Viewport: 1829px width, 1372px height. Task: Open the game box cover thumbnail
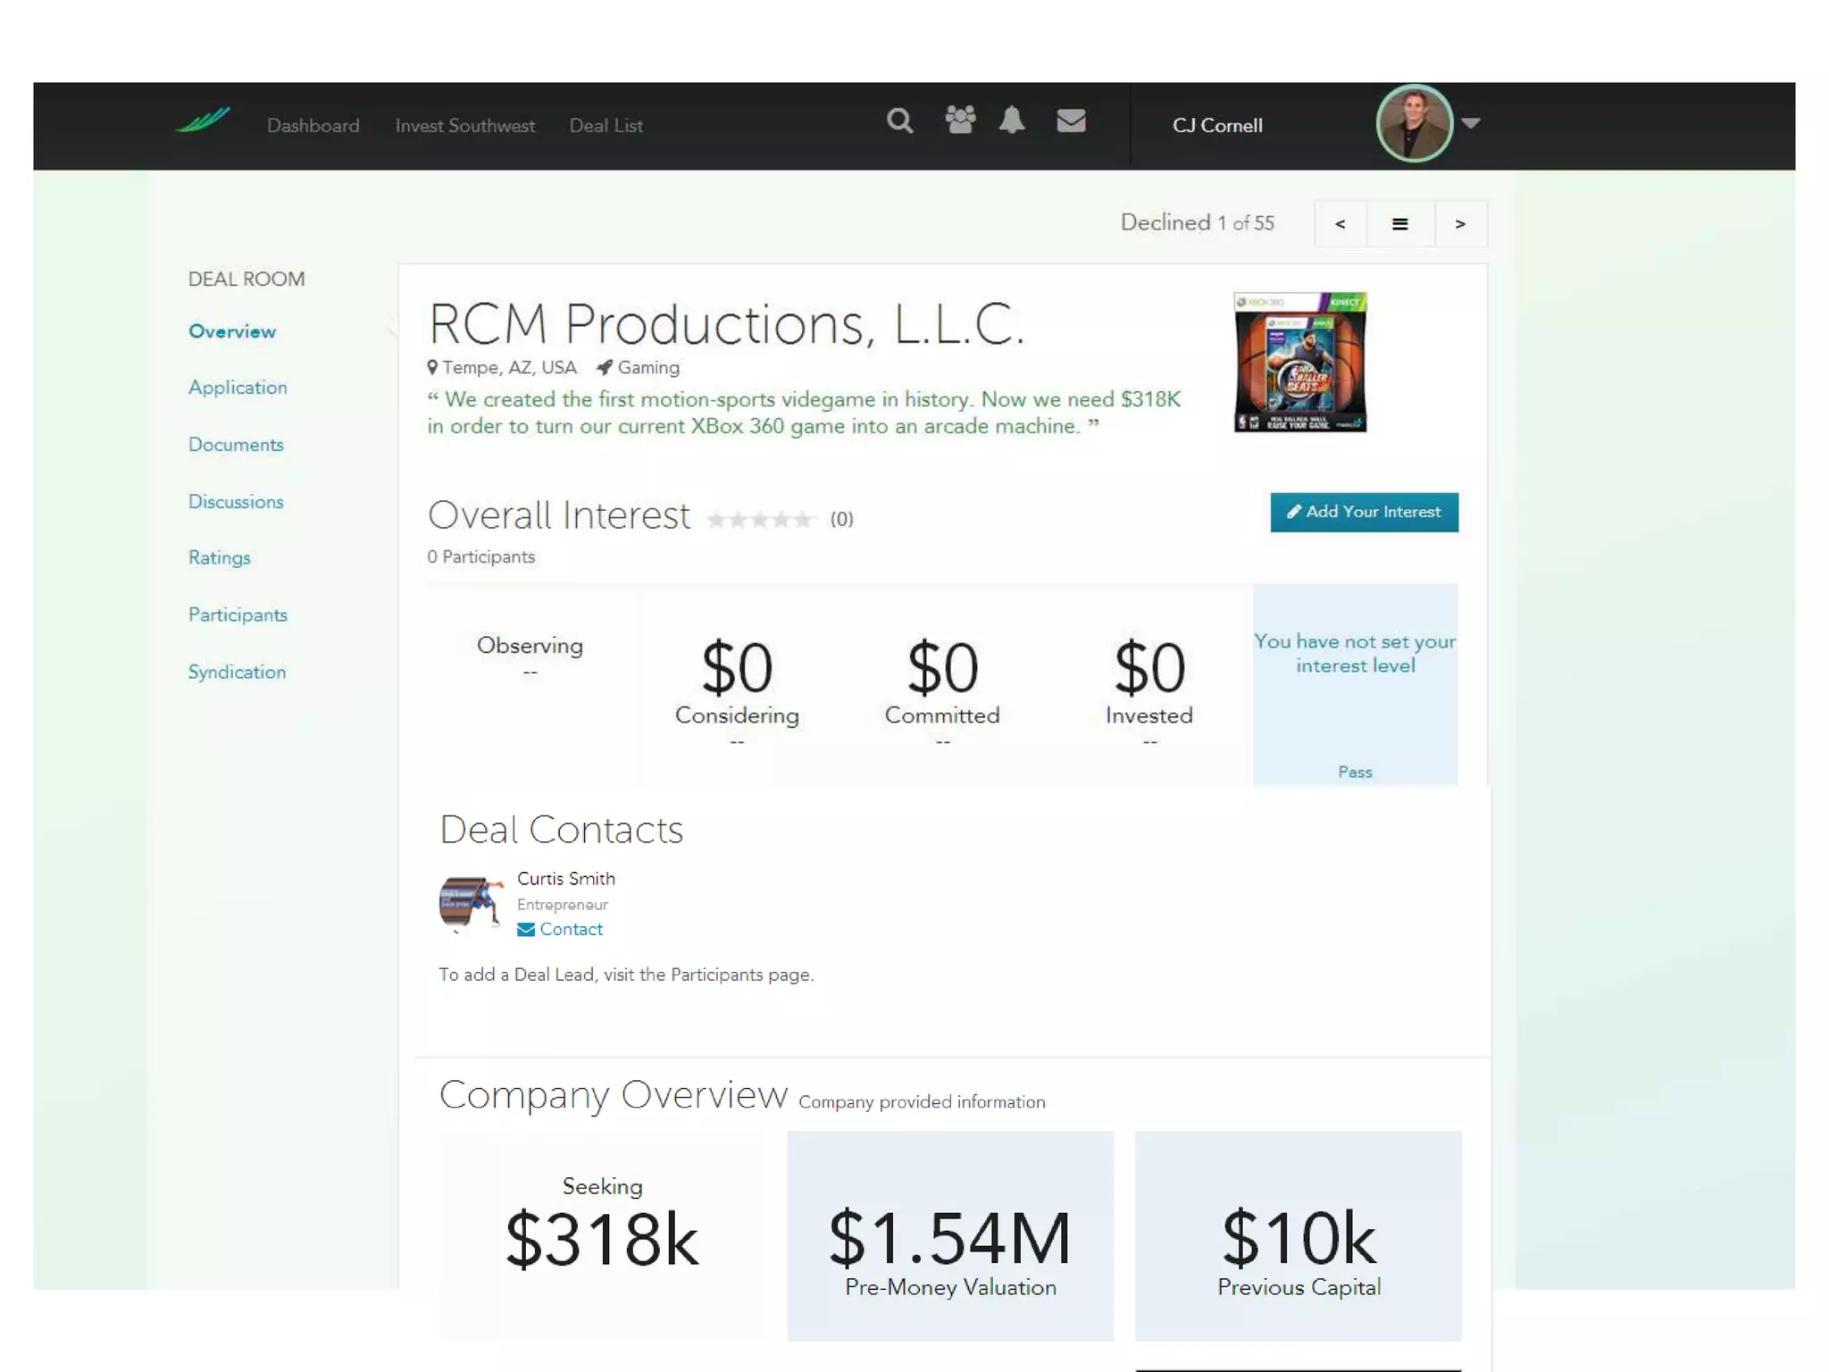point(1299,363)
